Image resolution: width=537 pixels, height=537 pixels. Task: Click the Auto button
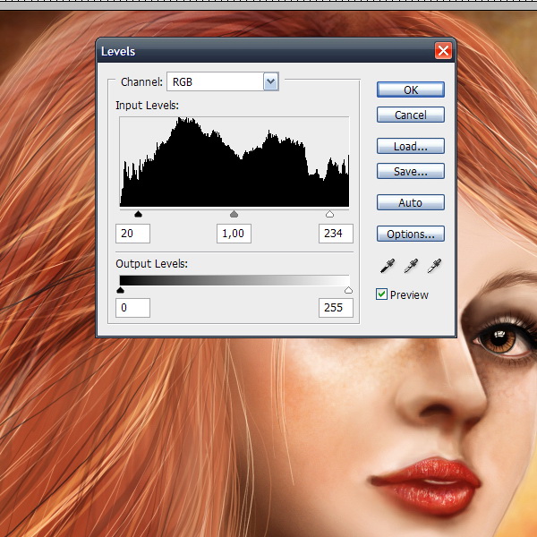coord(411,203)
